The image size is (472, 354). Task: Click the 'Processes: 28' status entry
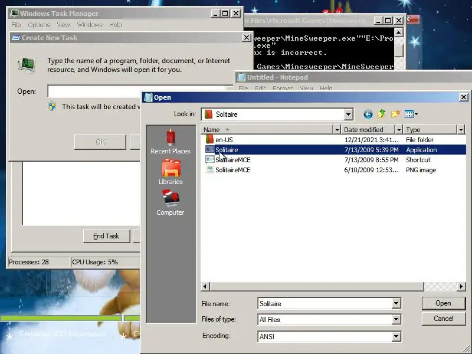38,262
